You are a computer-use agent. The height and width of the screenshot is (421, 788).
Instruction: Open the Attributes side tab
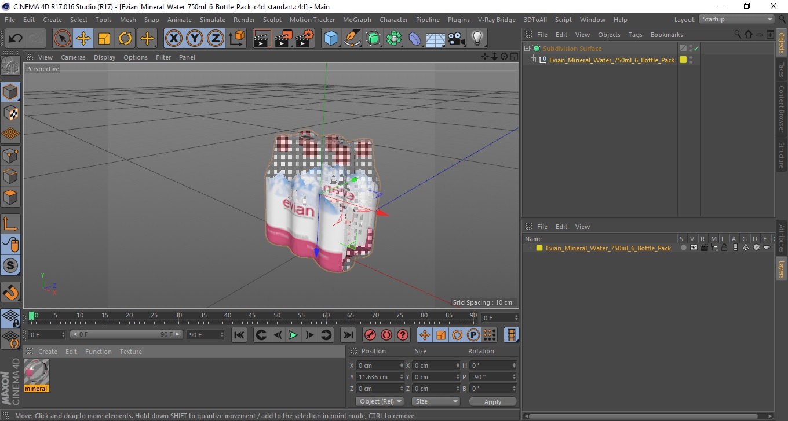[782, 238]
